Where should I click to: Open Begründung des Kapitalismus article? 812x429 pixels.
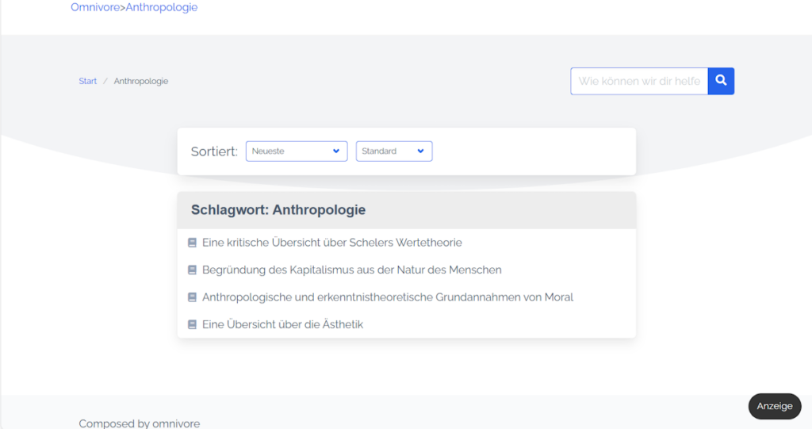point(351,270)
